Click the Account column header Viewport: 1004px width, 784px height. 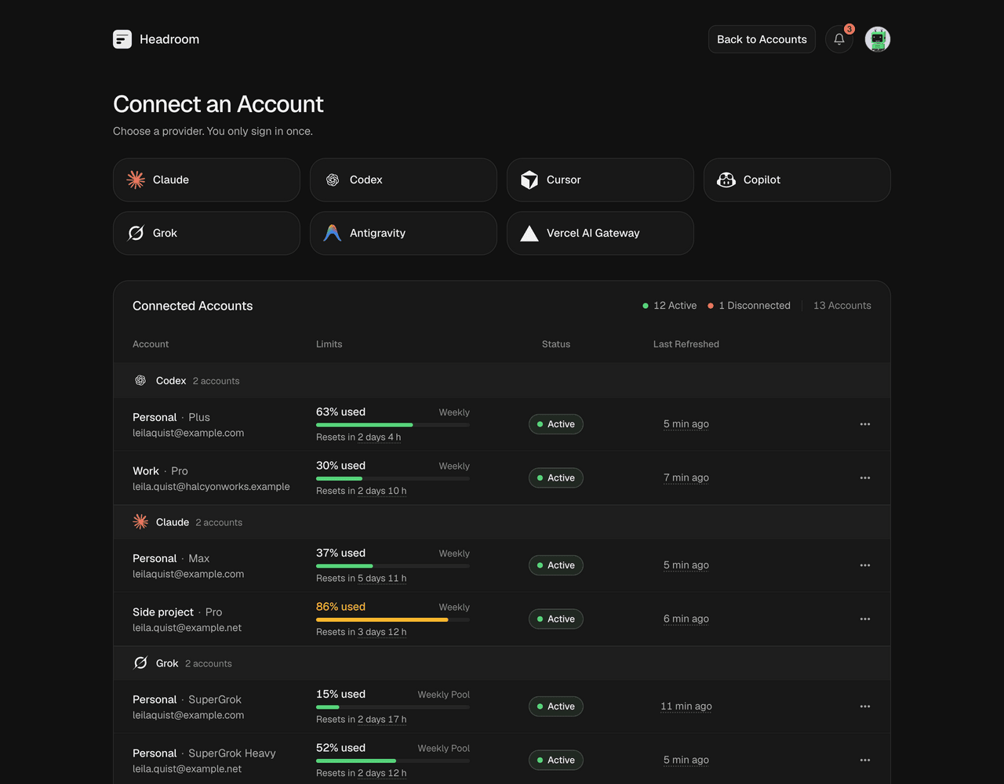point(151,344)
